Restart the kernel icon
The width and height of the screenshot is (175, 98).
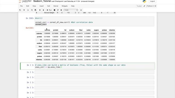[58, 10]
